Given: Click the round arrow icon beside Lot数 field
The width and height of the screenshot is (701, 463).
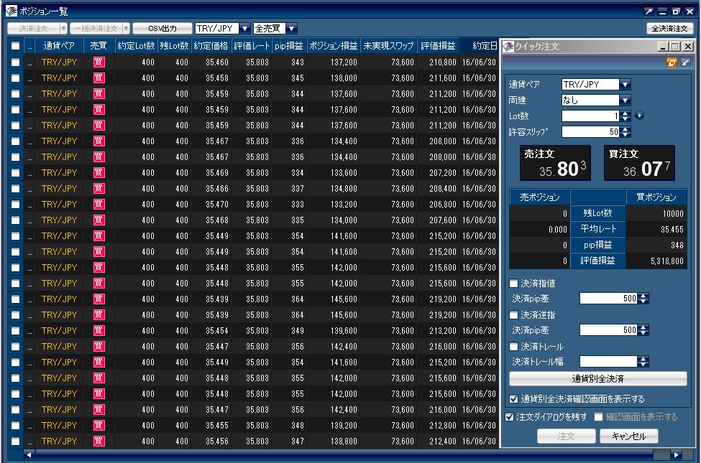Looking at the screenshot, I should pyautogui.click(x=640, y=116).
